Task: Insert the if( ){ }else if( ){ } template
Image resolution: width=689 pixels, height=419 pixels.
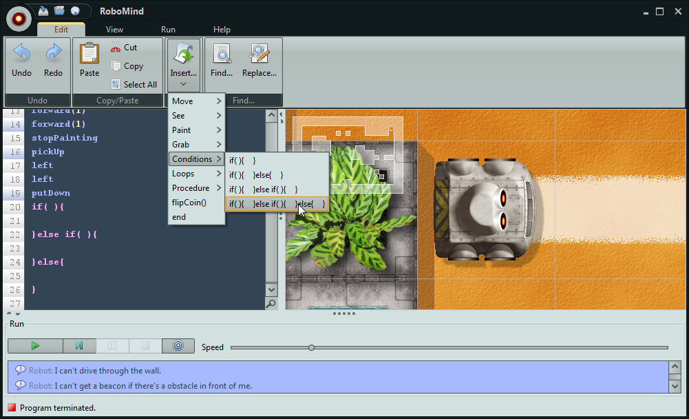Action: pyautogui.click(x=277, y=190)
